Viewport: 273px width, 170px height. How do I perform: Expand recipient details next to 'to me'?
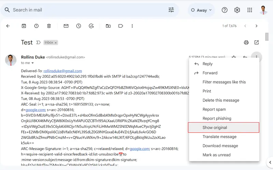pos(33,63)
